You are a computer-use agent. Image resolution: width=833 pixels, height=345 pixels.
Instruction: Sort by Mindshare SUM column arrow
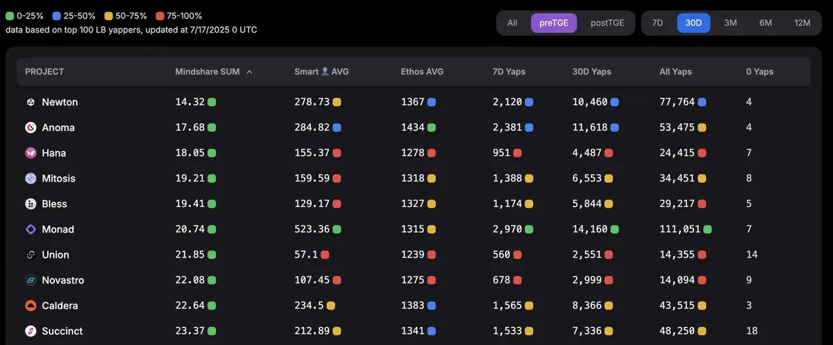[249, 72]
